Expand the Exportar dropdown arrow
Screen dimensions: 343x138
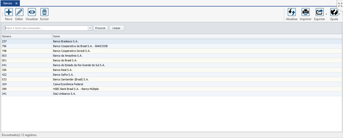click(x=326, y=14)
